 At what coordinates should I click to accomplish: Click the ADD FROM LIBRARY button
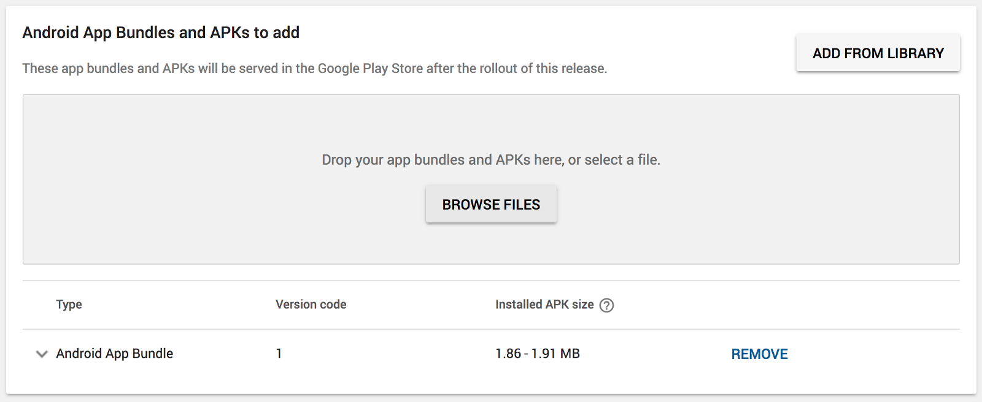[878, 53]
